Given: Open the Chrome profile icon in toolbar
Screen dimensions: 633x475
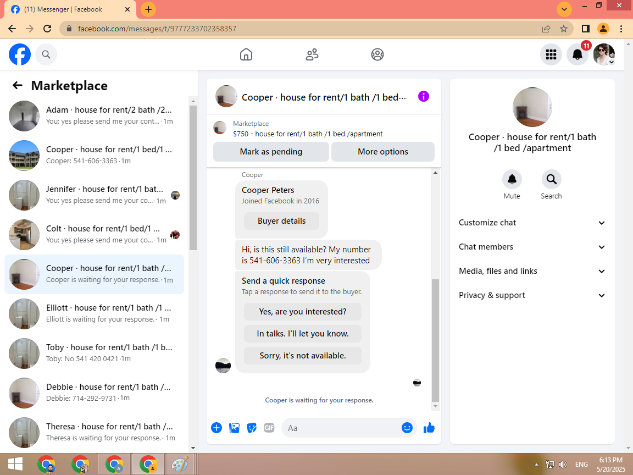Looking at the screenshot, I should point(603,29).
